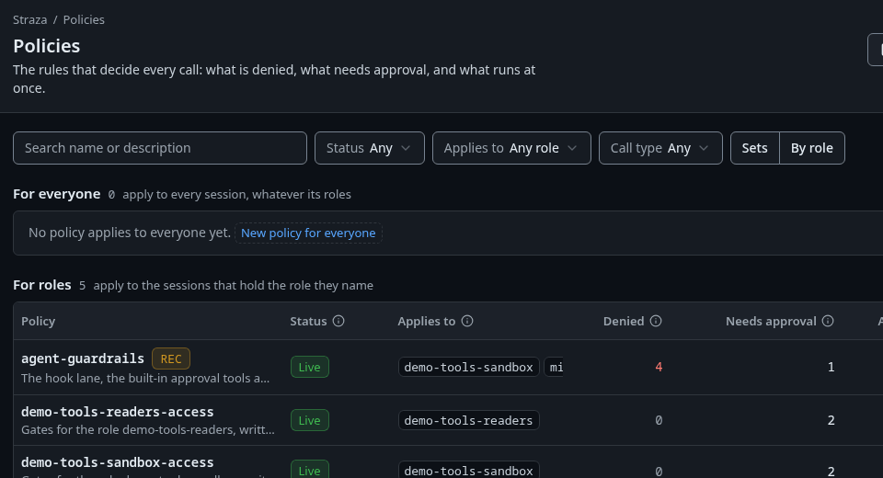The image size is (883, 478).
Task: Click the REC badge on agent-guardrails
Action: (171, 358)
